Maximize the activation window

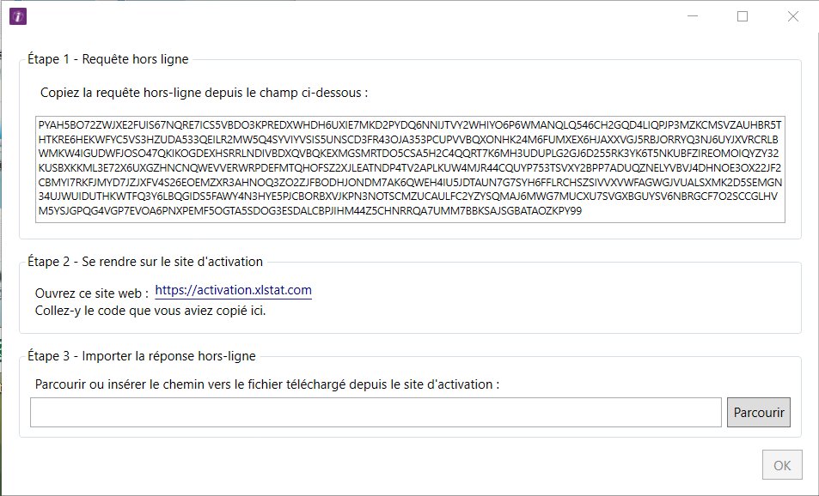click(x=743, y=16)
